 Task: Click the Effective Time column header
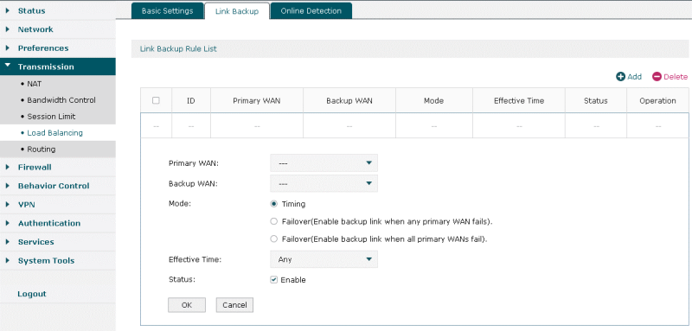(x=518, y=100)
